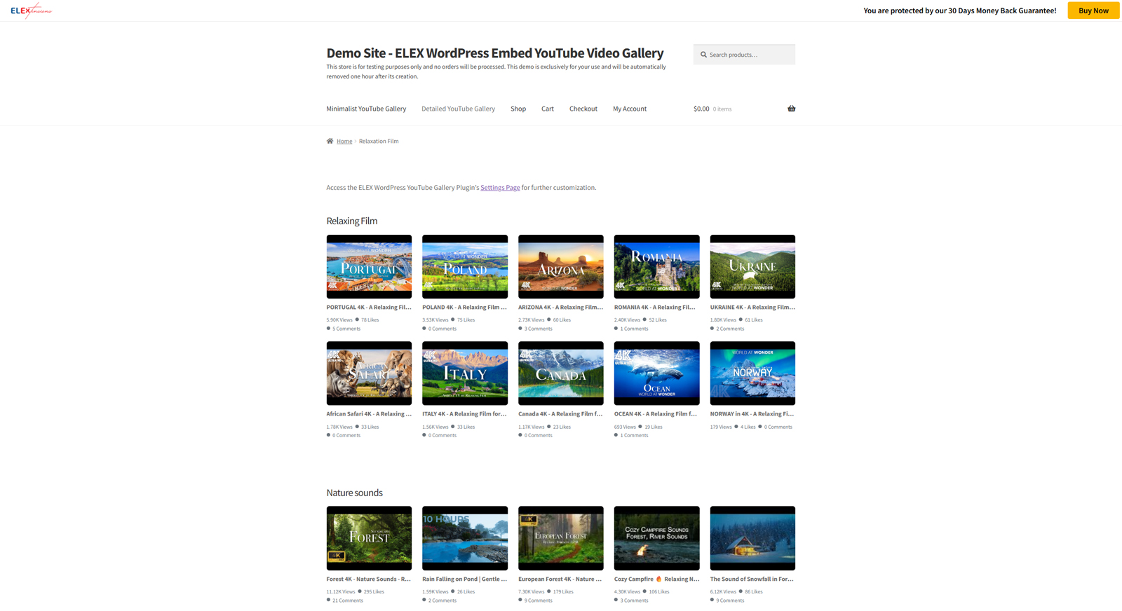Click the '60 Likes' stat under Arizona
The height and width of the screenshot is (611, 1122).
click(x=562, y=320)
